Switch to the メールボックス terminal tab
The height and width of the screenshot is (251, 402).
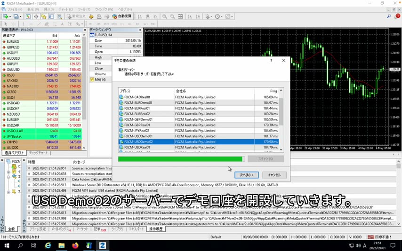61,229
